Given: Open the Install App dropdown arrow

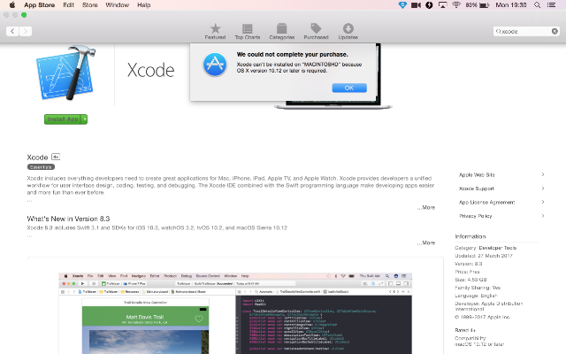Looking at the screenshot, I should [85, 119].
